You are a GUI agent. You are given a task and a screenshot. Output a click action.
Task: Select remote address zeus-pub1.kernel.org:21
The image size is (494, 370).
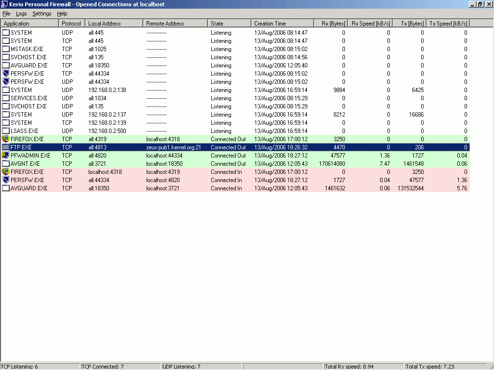coord(174,147)
